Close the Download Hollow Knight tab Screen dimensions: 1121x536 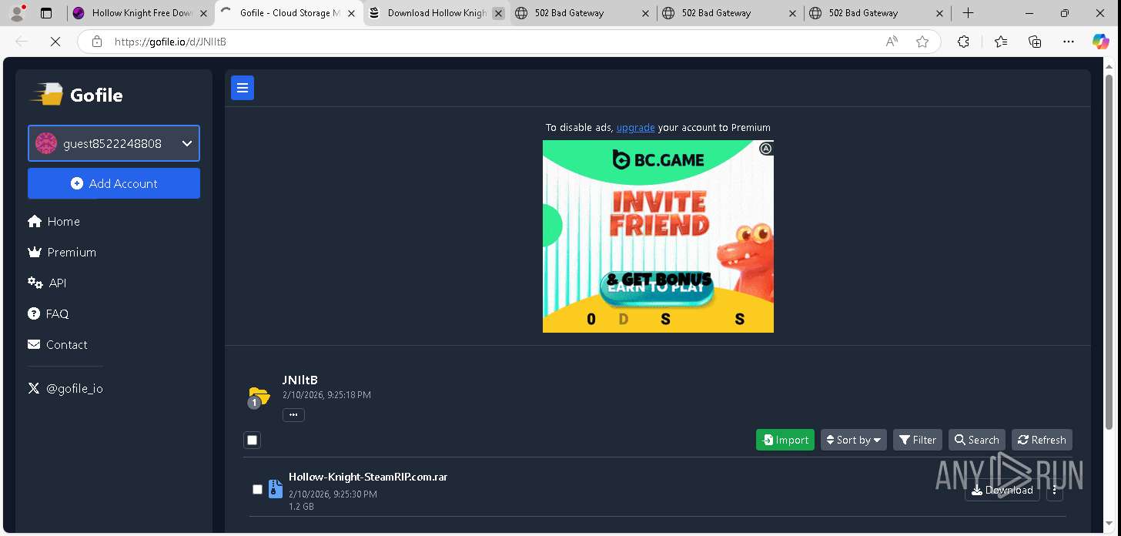pyautogui.click(x=498, y=13)
